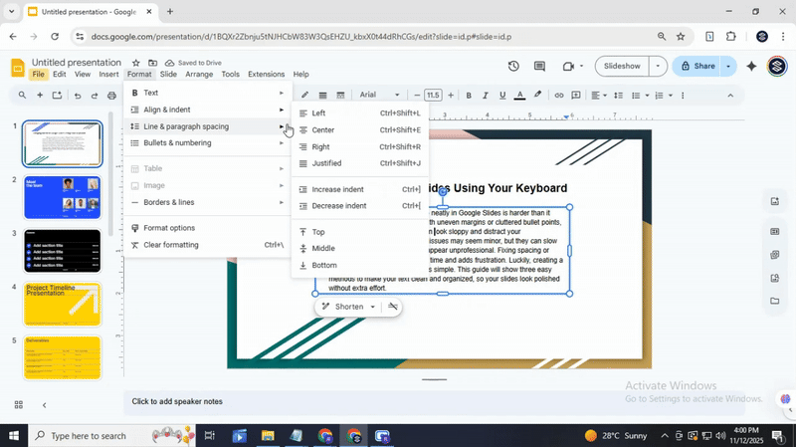Open version history clock icon
Screen dimensions: 796x447
[513, 67]
